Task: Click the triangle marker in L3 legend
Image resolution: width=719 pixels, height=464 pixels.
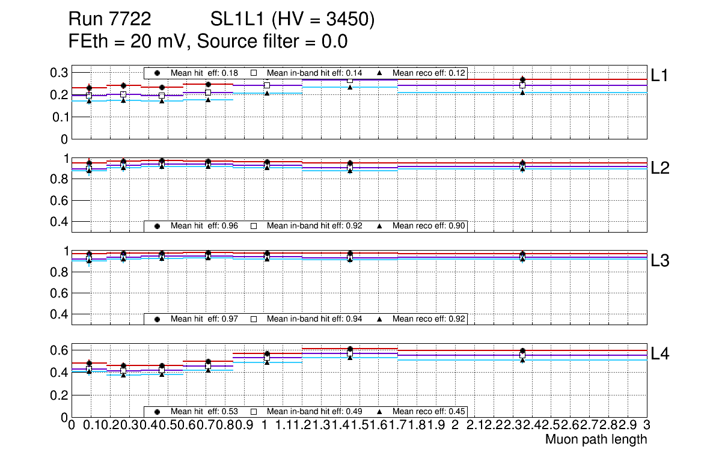Action: [380, 319]
